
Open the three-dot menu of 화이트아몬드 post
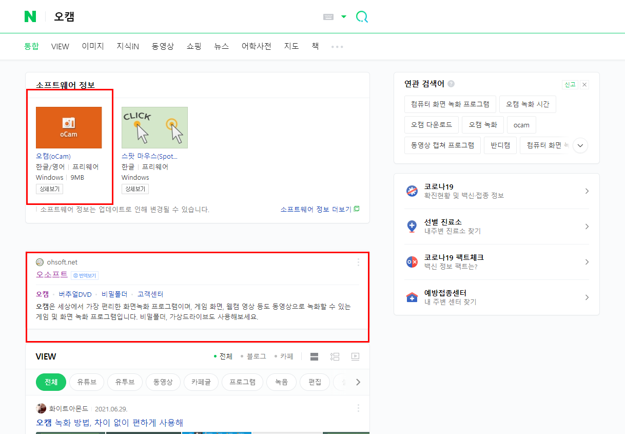pos(358,408)
